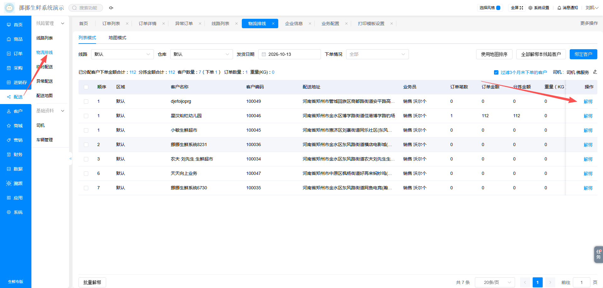Open the 线路 dropdown showing 默认
This screenshot has height=288, width=603.
click(122, 54)
